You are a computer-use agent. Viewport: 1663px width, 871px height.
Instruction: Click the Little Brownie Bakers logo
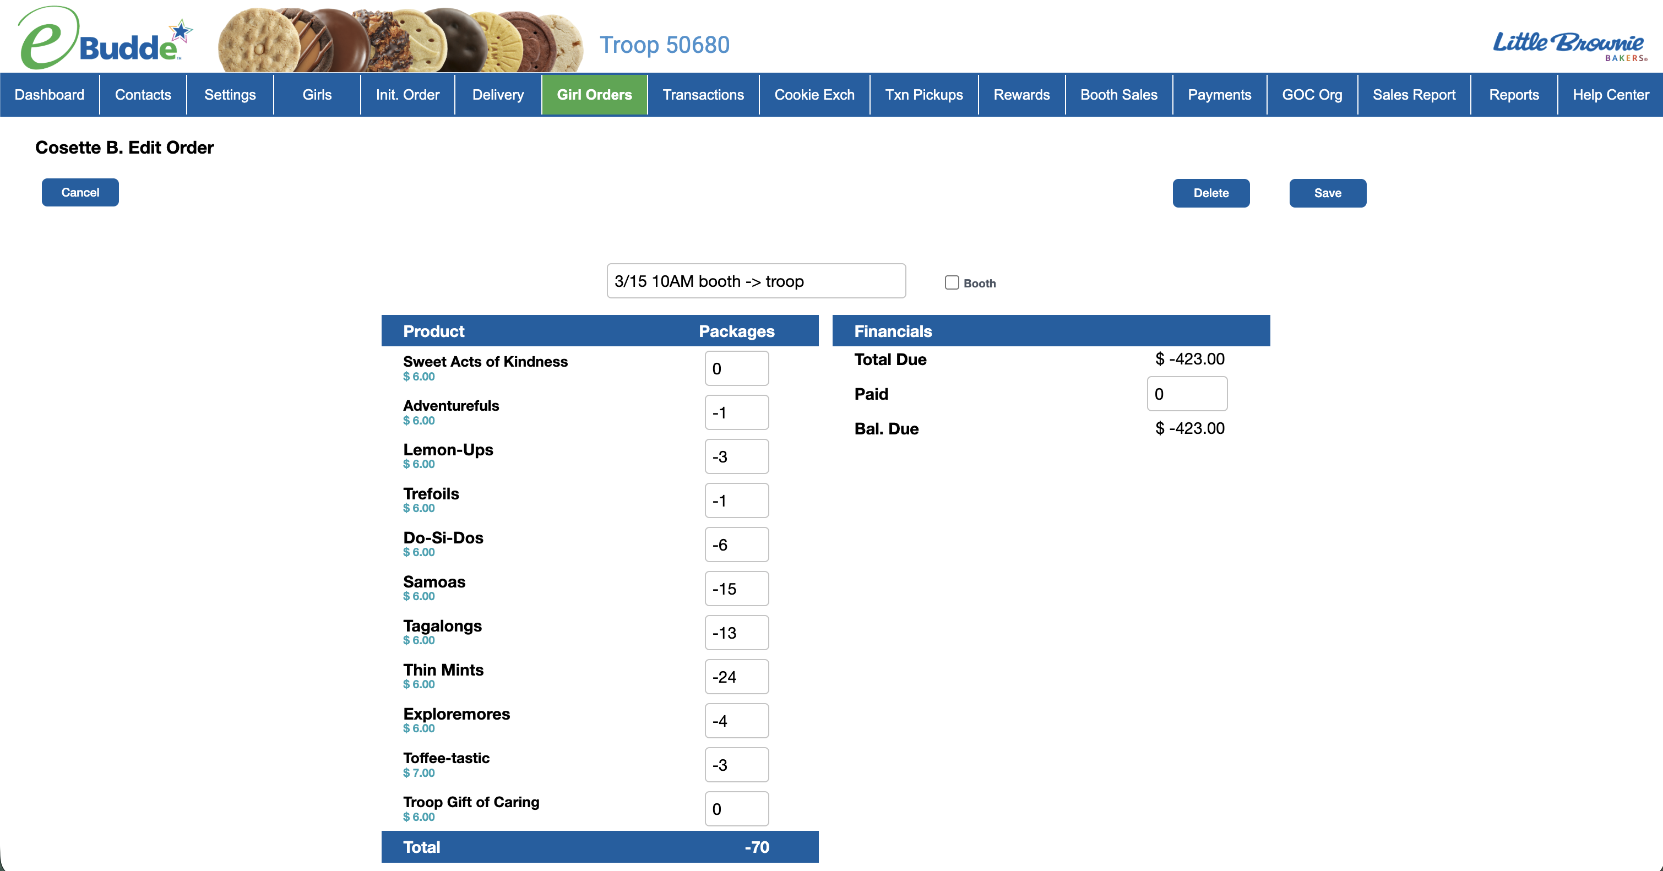click(x=1569, y=45)
